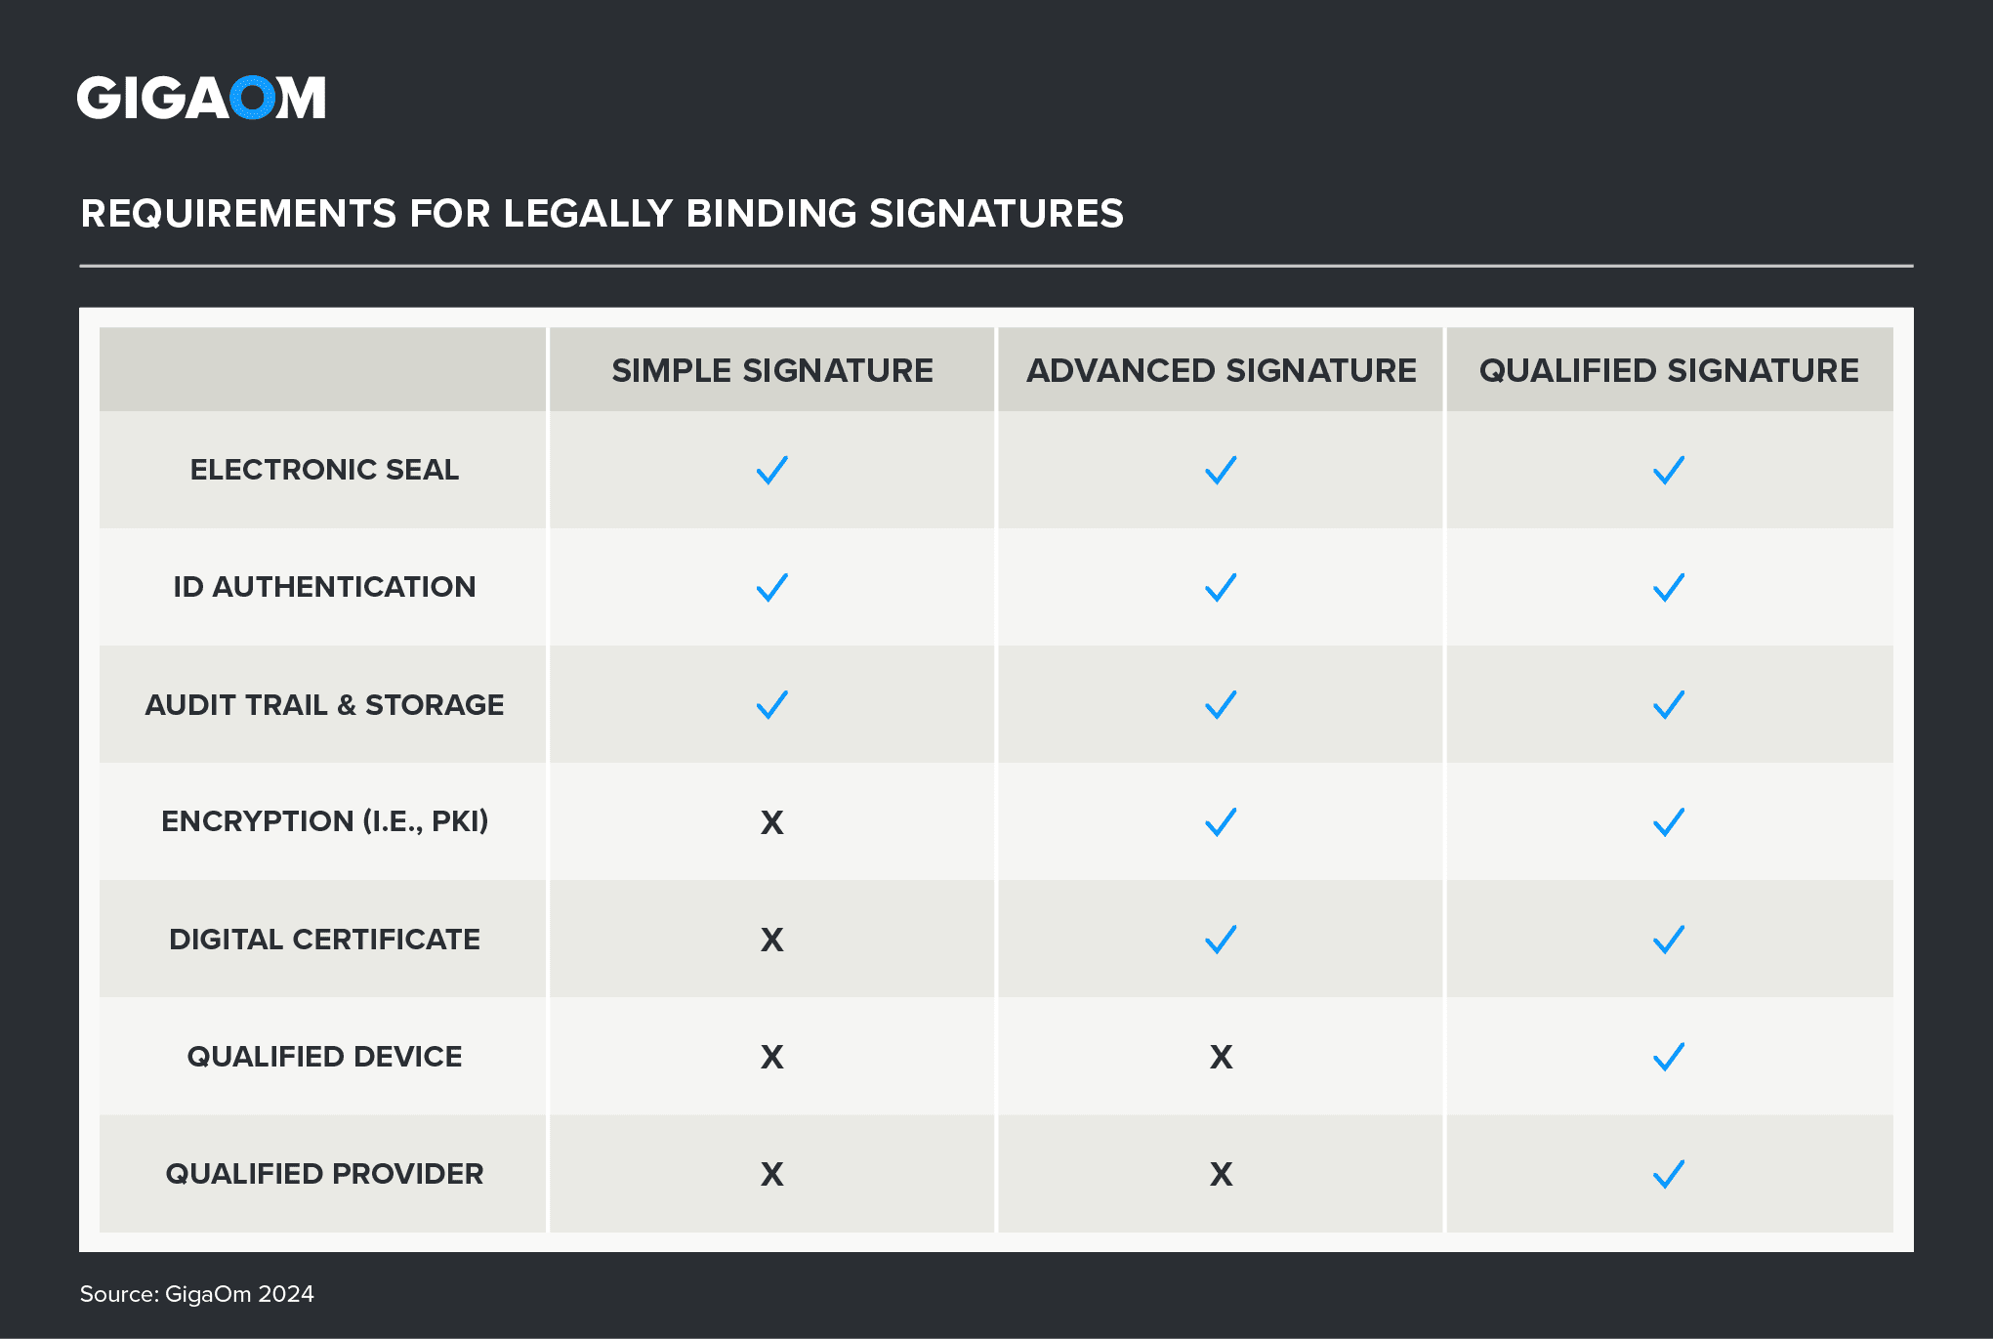Click the Electronic Seal row label
1993x1339 pixels.
pyautogui.click(x=324, y=470)
